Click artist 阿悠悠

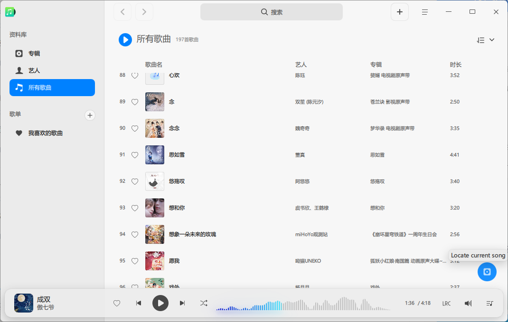tap(302, 181)
